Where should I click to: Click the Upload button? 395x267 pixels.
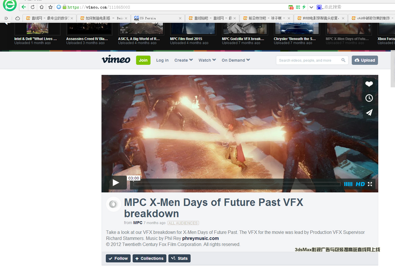[365, 60]
